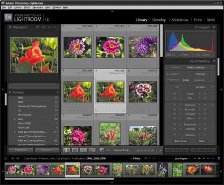Filter by red color label
The width and height of the screenshot is (224, 185).
tap(195, 159)
